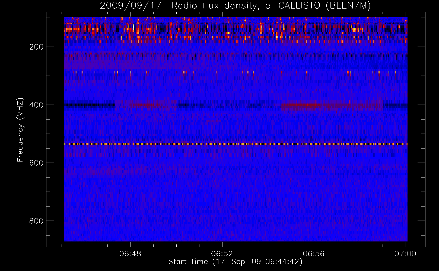Click the 07:00 time tick label
The width and height of the screenshot is (439, 271).
405,254
